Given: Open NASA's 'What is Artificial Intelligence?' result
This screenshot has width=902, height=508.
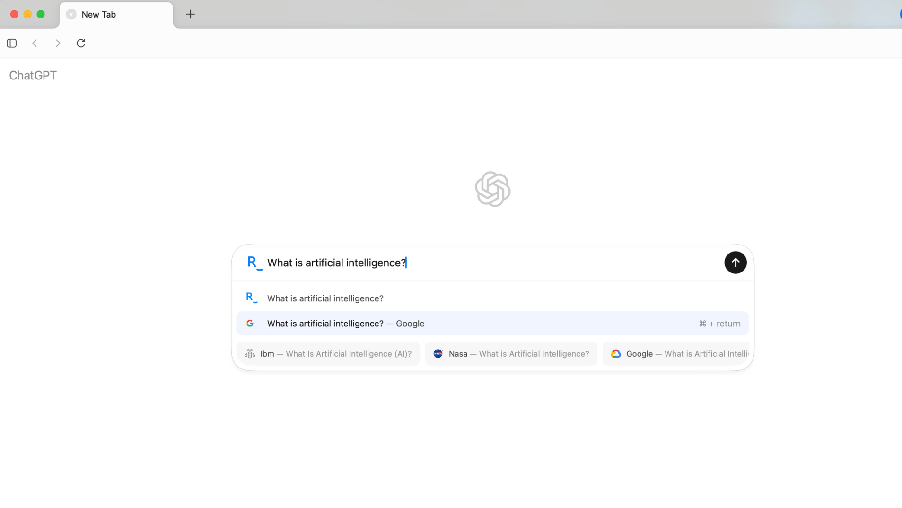Looking at the screenshot, I should click(x=511, y=353).
